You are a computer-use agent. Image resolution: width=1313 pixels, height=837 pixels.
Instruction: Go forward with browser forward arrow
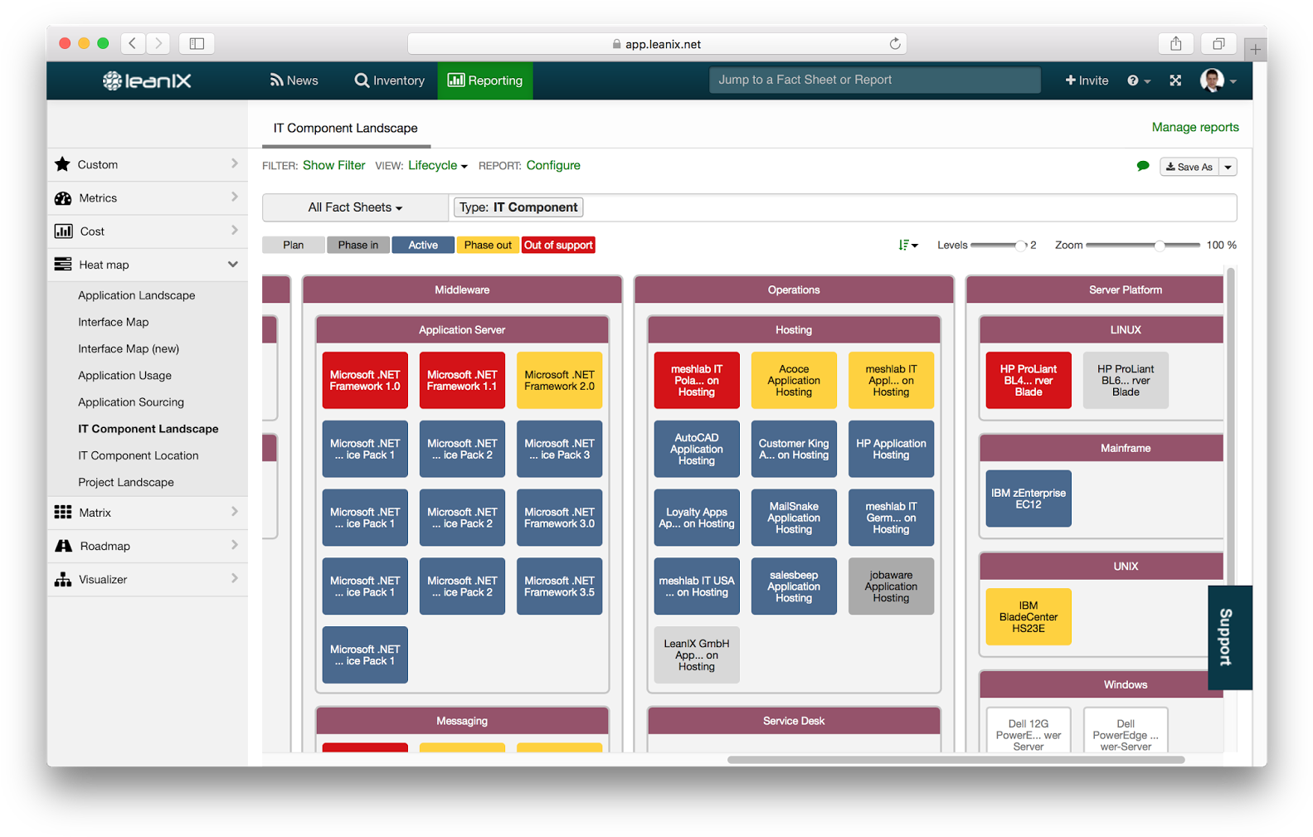(158, 43)
